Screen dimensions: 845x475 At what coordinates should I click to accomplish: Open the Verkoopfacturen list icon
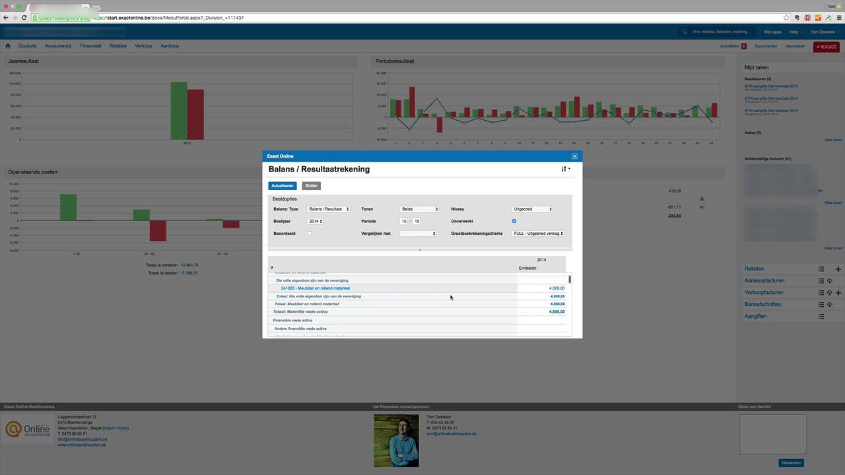[821, 293]
